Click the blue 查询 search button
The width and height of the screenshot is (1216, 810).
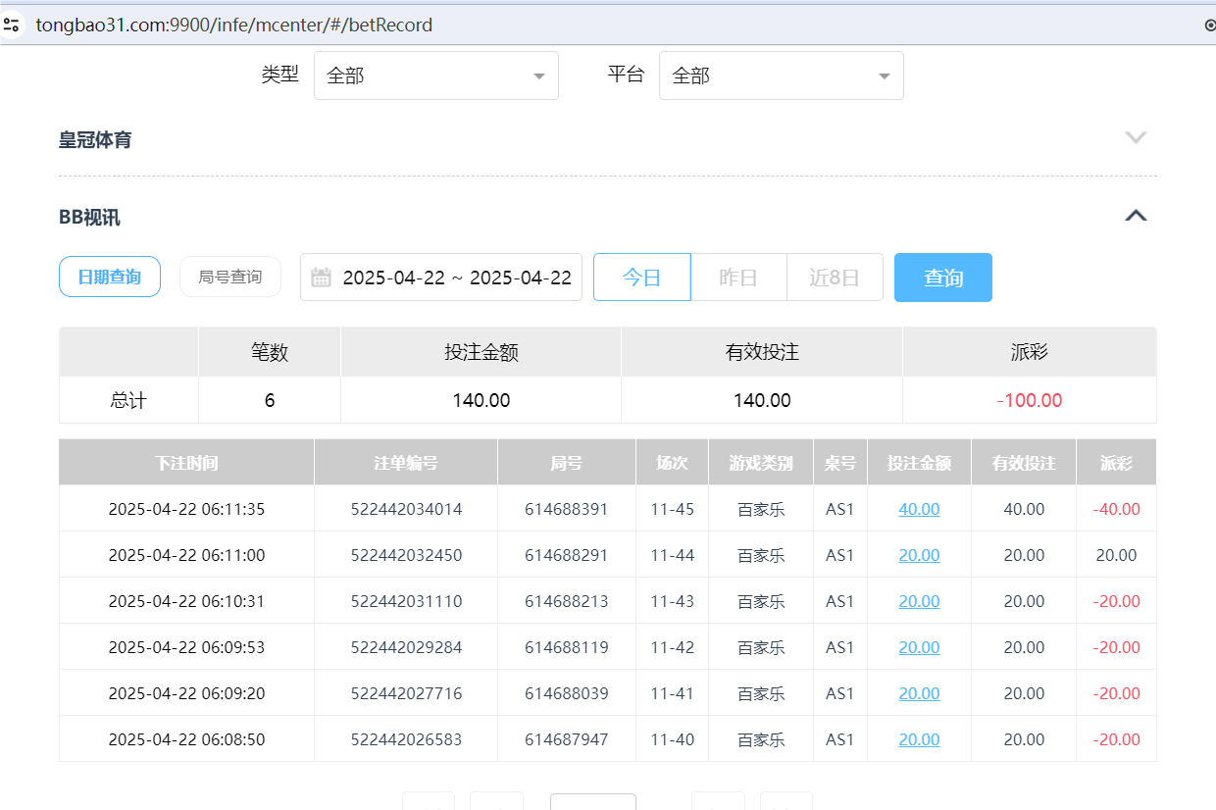942,277
